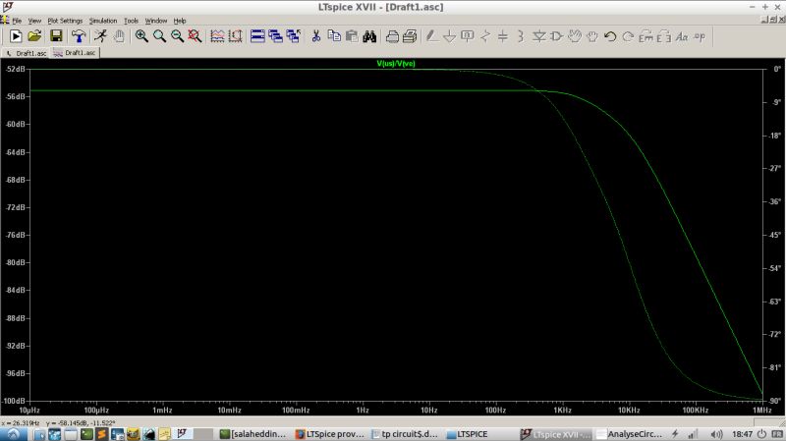
Task: Click the V(us)/V(ve) trace label
Action: pos(396,64)
